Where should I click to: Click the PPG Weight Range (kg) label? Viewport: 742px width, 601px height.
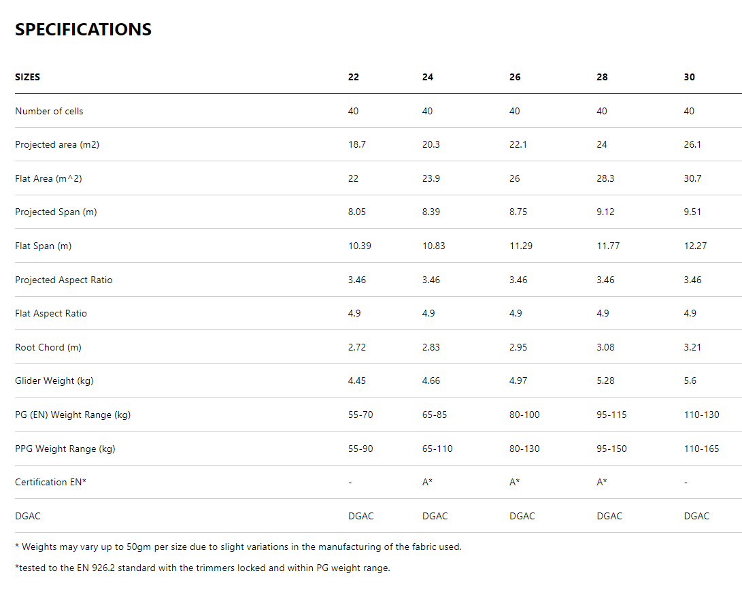[65, 449]
